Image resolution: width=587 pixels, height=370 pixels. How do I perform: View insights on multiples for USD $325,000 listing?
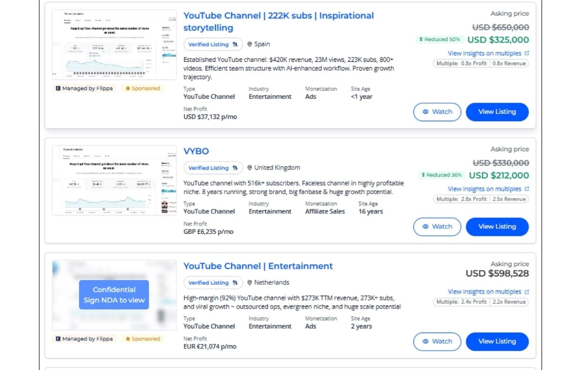[484, 53]
